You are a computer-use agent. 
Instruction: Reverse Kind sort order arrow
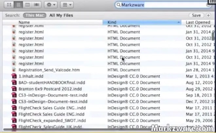[x=179, y=22]
